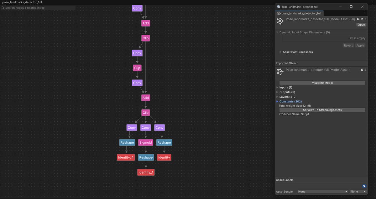Click the Imported Object model asset icon
The image size is (376, 199).
click(x=280, y=72)
